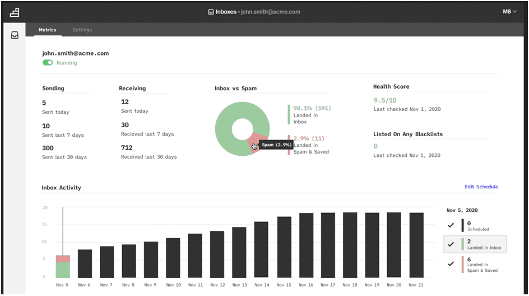
Task: Click the Landed in Inbox legend row
Action: pos(475,244)
